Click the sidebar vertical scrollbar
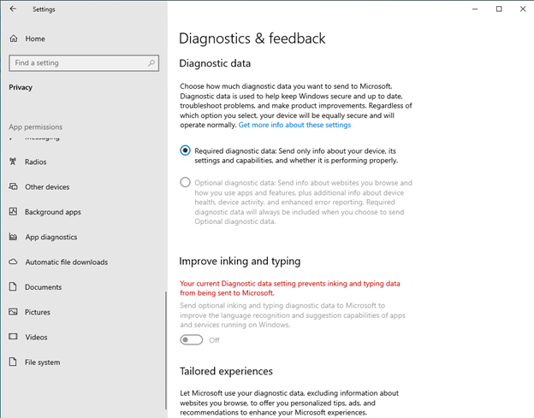 pyautogui.click(x=166, y=350)
